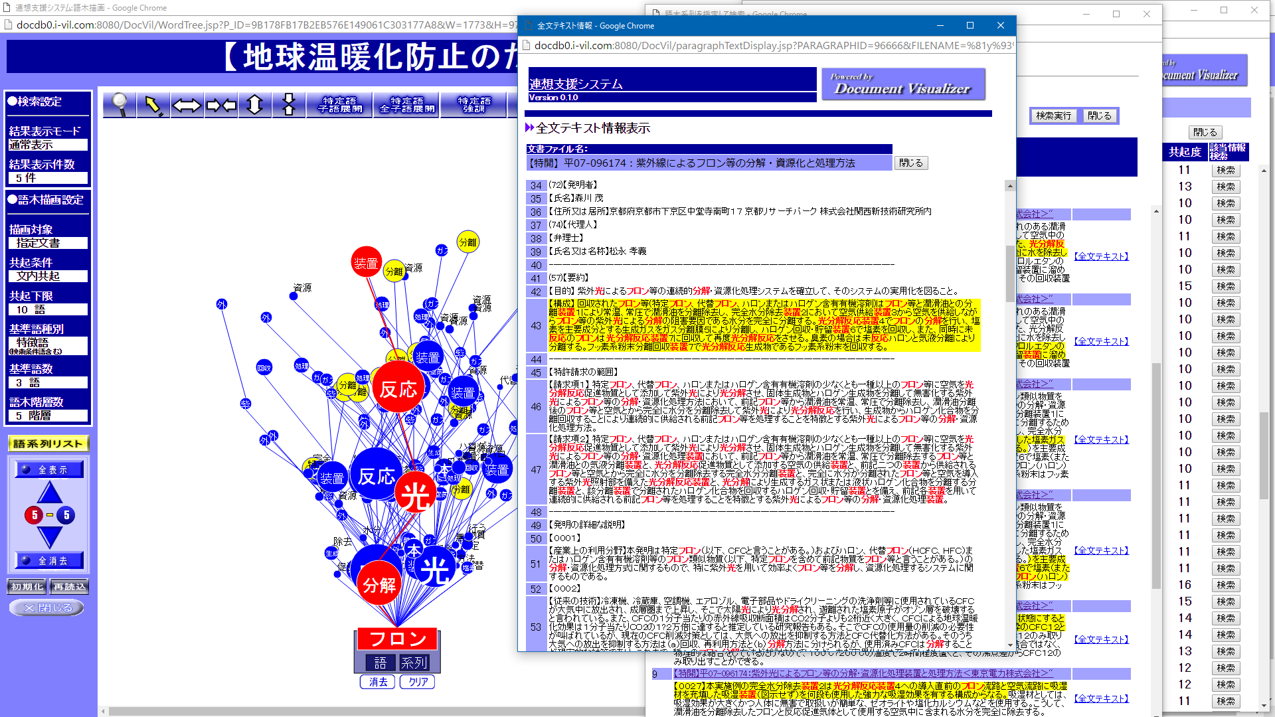Click 特定語子語展開 toolbar button
This screenshot has height=717, width=1275.
tap(340, 105)
